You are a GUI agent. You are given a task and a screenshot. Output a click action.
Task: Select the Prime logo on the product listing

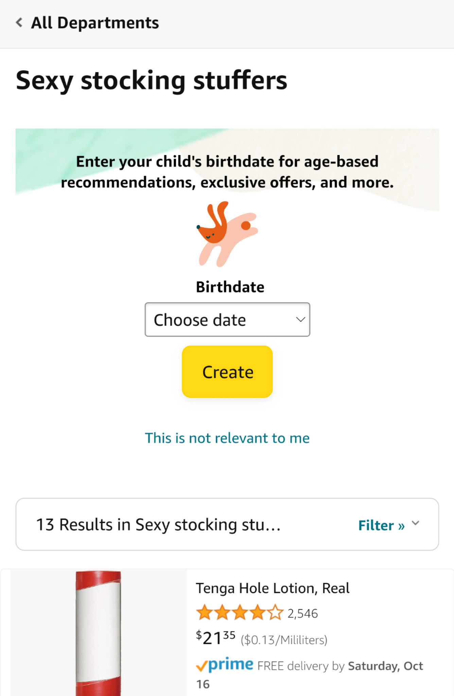coord(224,665)
